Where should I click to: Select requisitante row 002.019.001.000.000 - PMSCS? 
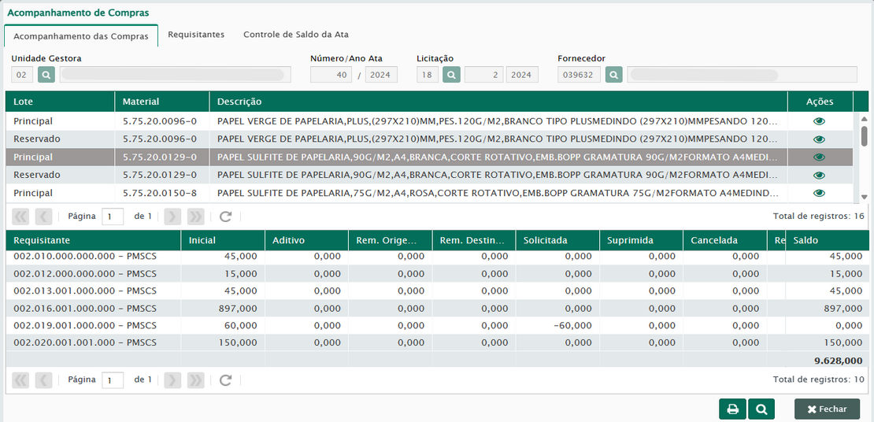[x=85, y=325]
